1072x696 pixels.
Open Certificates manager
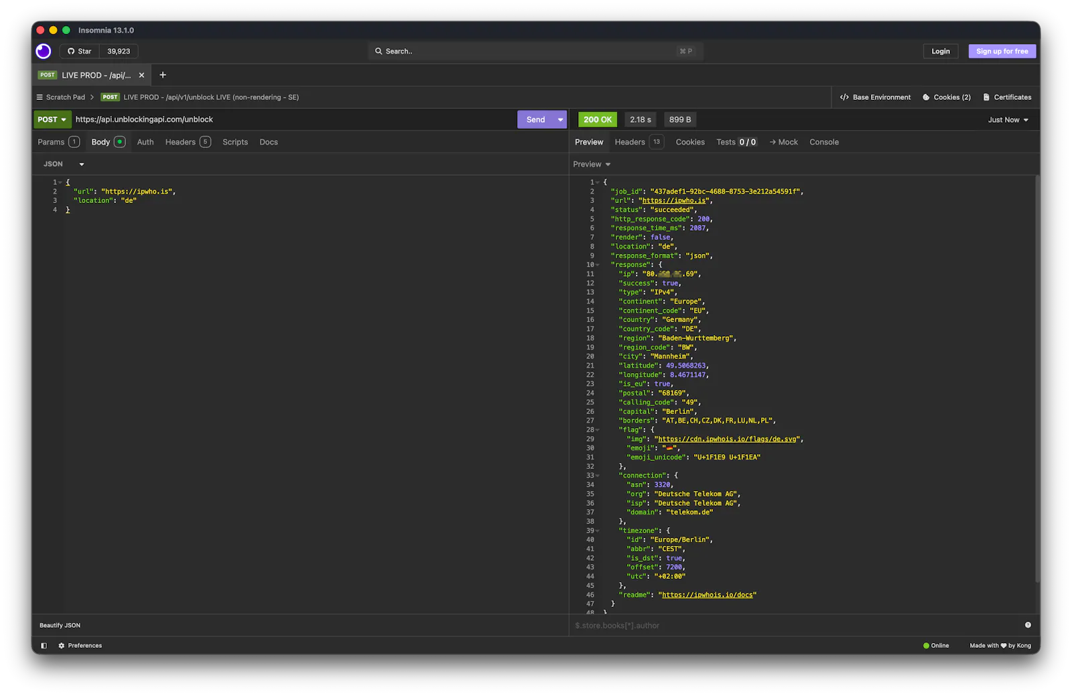[1007, 98]
